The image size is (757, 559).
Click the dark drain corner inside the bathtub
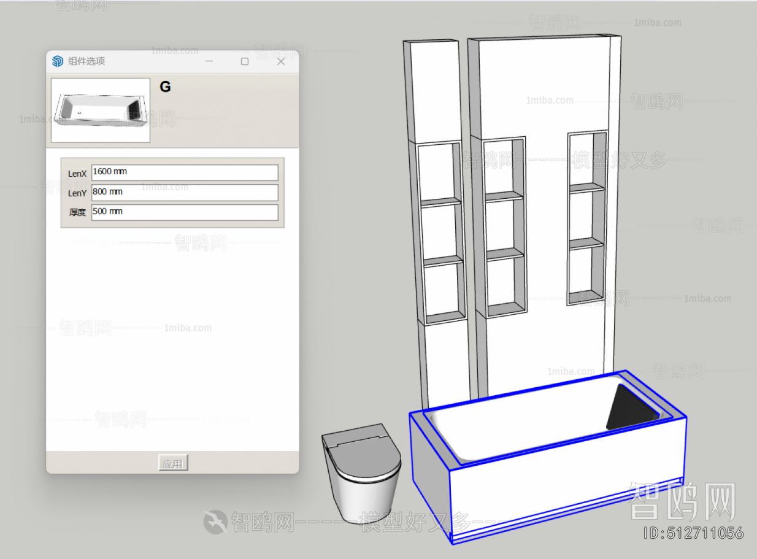pos(626,405)
